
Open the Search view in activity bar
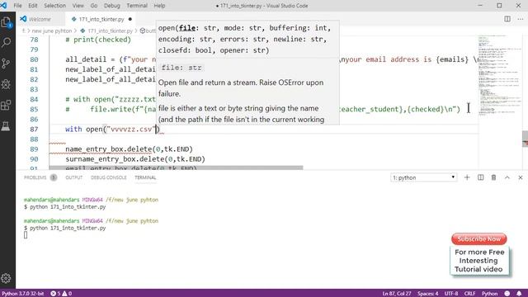pyautogui.click(x=6, y=42)
